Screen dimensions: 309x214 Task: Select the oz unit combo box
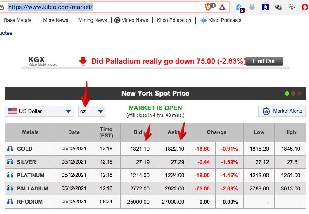pyautogui.click(x=92, y=111)
